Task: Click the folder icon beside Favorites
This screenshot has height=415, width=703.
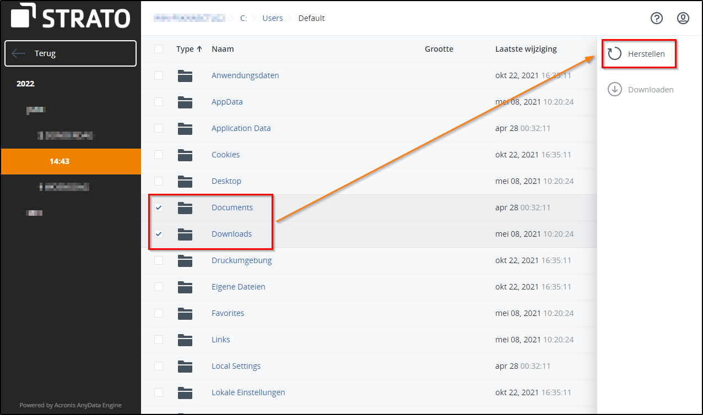Action: [185, 313]
